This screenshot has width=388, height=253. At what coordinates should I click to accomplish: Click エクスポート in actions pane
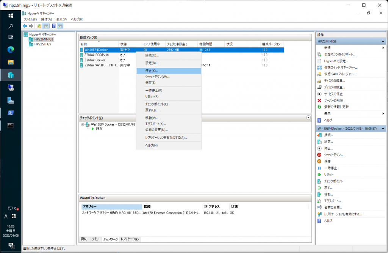(332, 201)
